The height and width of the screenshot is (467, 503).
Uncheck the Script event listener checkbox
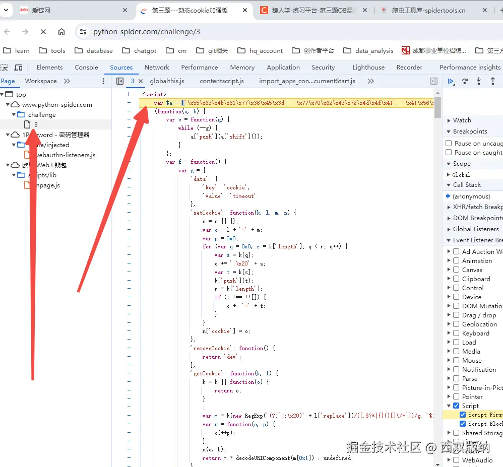[456, 406]
